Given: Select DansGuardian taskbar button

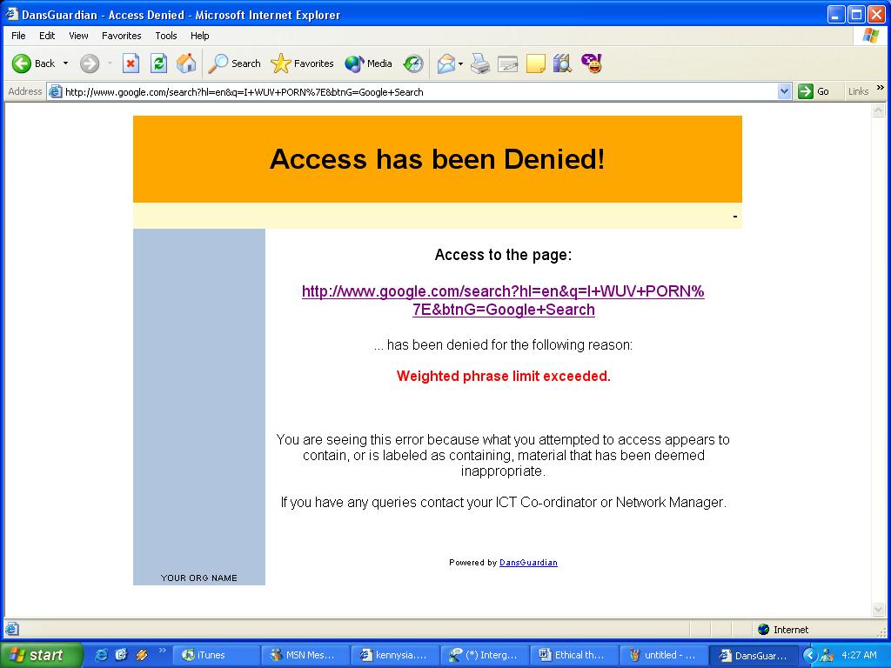Looking at the screenshot, I should (753, 655).
